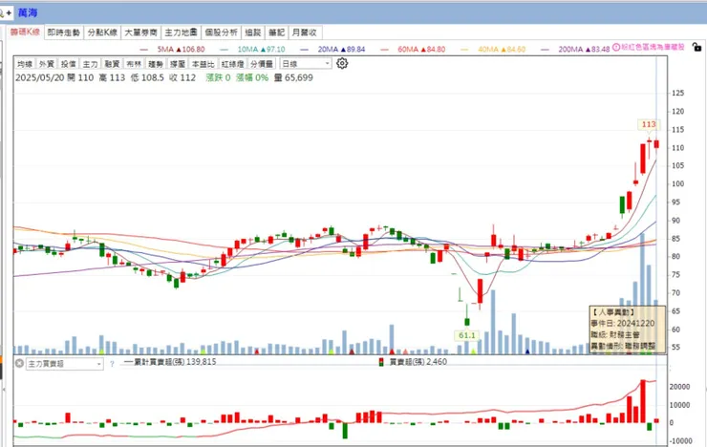707x447 pixels.
Task: Open the chart settings gear icon
Action: pyautogui.click(x=342, y=64)
